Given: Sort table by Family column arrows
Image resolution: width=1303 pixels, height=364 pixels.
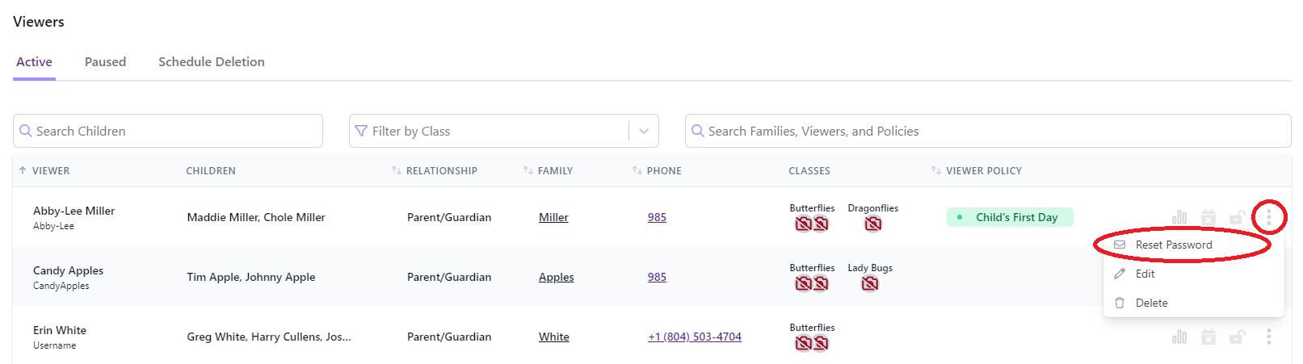Looking at the screenshot, I should point(528,171).
